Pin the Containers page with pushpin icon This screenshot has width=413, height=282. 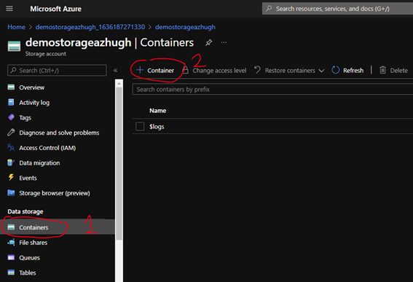208,42
